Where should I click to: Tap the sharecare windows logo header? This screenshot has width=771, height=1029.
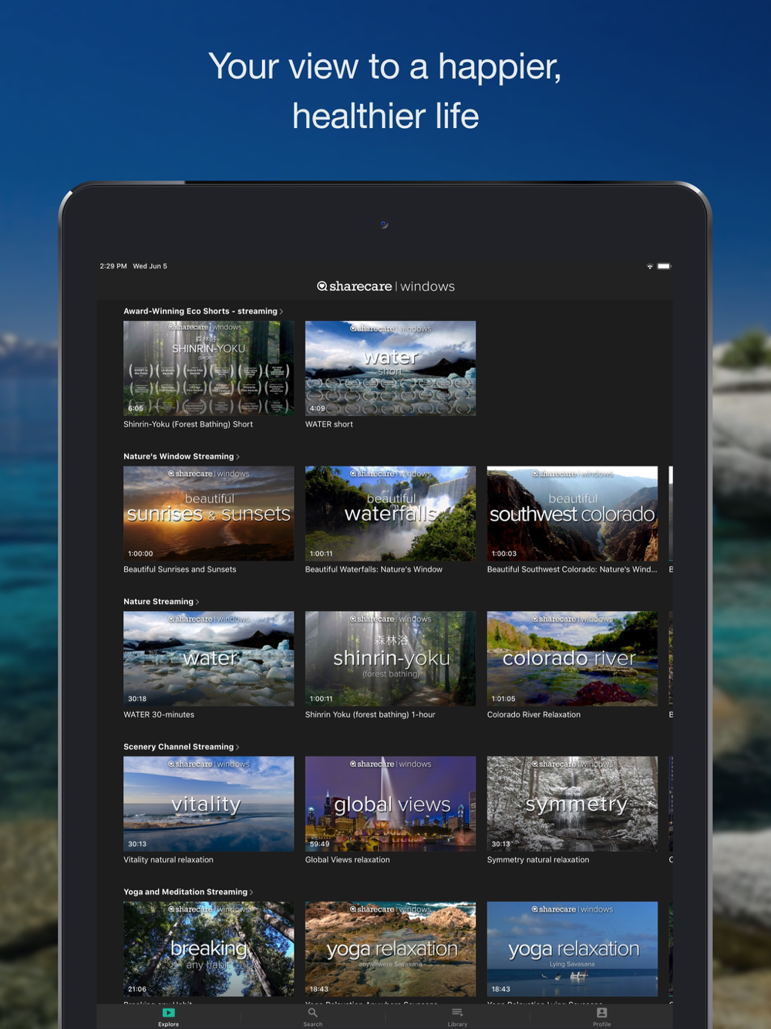click(x=385, y=286)
